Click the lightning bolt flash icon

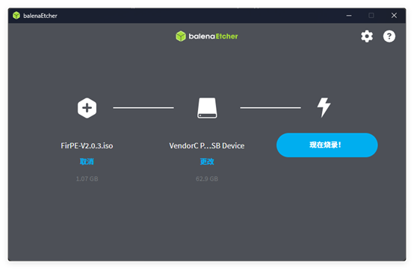[324, 107]
